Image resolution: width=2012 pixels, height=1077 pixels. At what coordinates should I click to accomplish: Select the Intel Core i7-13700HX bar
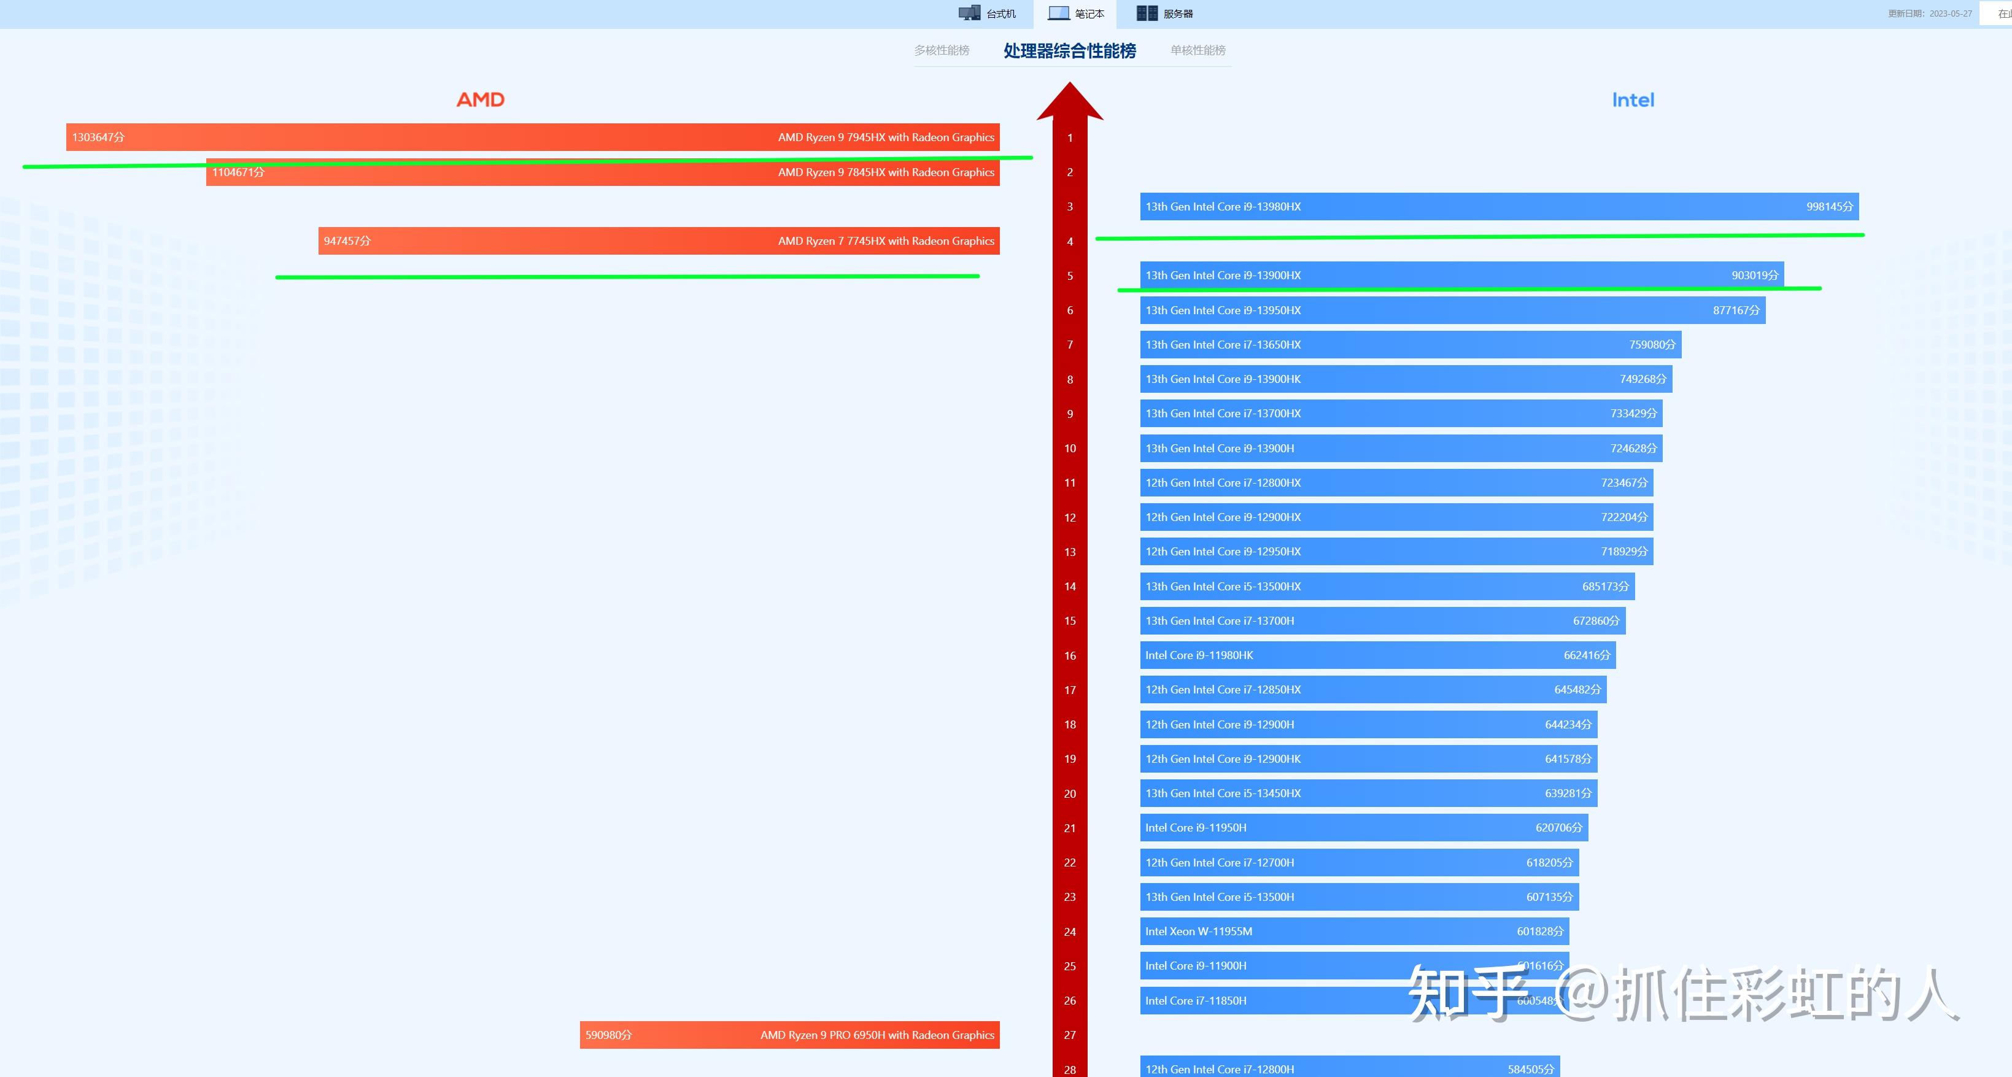click(x=1401, y=414)
